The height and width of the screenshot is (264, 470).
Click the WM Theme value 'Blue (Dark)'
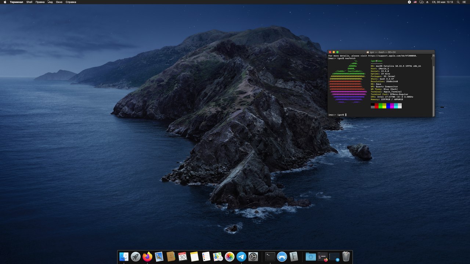[x=390, y=89]
